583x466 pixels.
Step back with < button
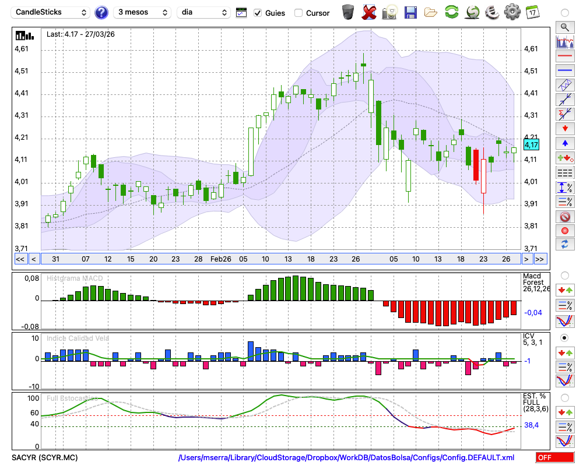[x=34, y=259]
